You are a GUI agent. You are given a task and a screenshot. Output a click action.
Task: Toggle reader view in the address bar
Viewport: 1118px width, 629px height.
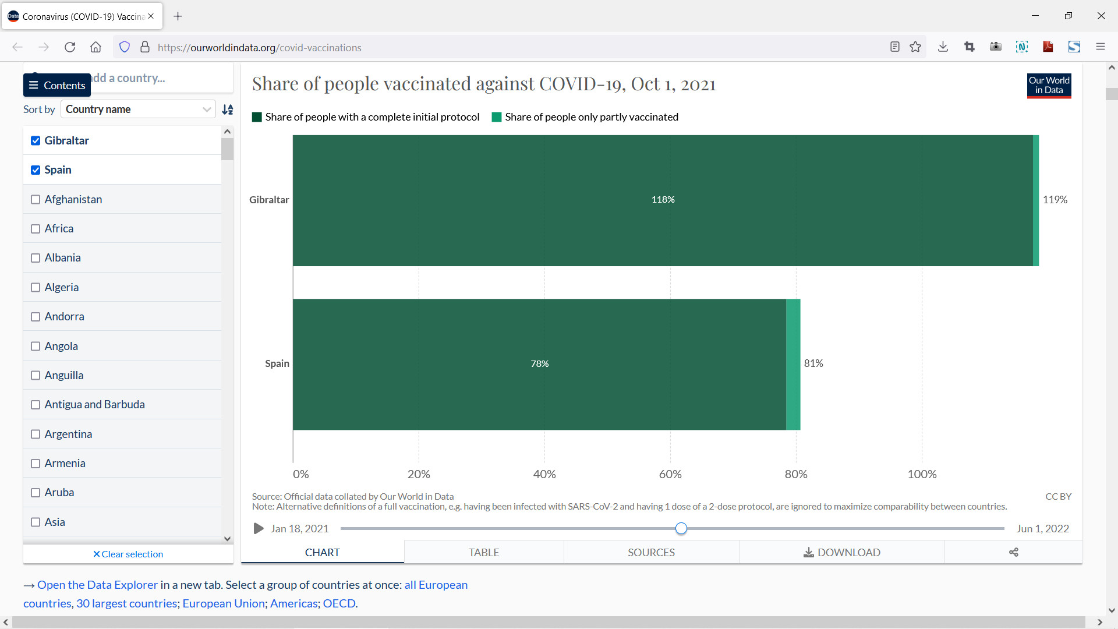[895, 47]
